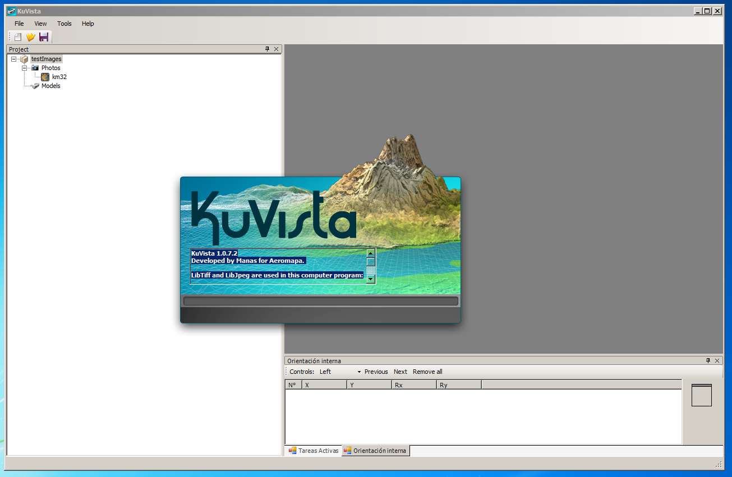Open the View menu
Screen dimensions: 732x477
pos(40,24)
